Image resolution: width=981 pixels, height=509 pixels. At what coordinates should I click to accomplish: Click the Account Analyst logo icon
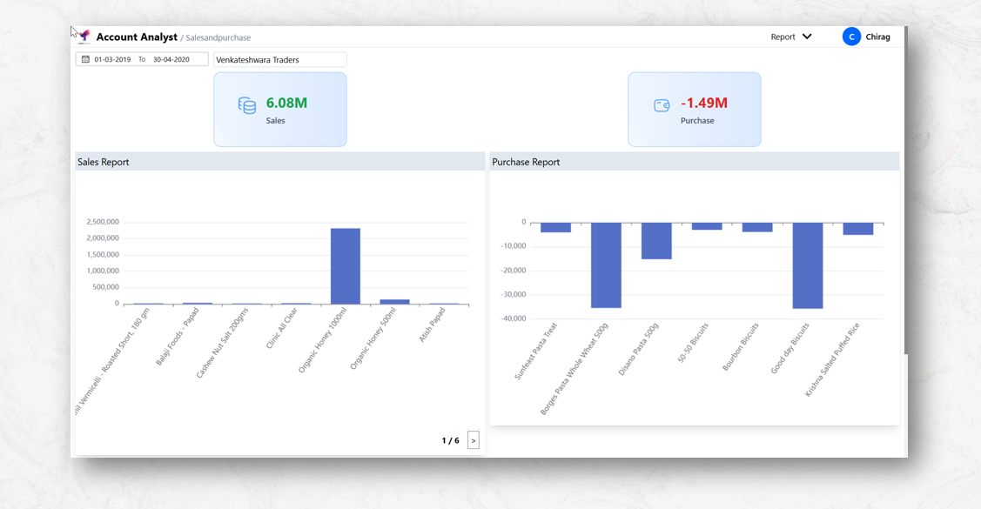[x=84, y=37]
